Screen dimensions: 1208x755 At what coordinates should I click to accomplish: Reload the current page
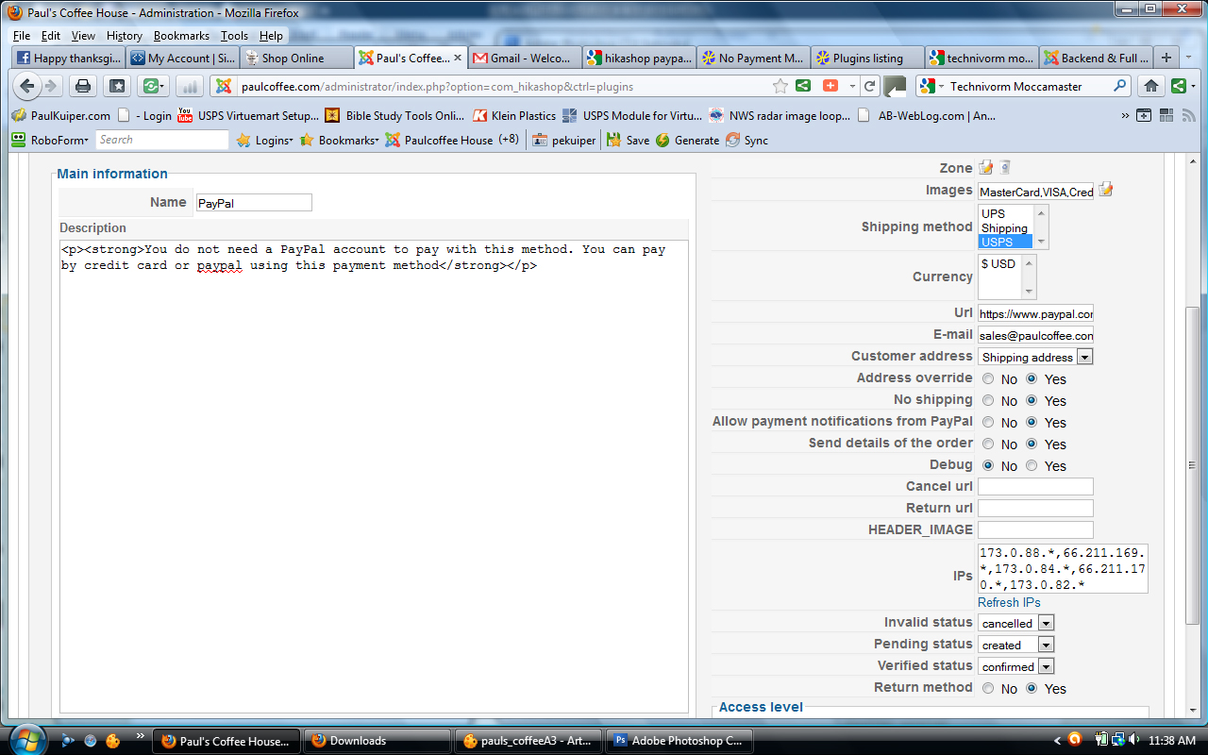pyautogui.click(x=870, y=86)
